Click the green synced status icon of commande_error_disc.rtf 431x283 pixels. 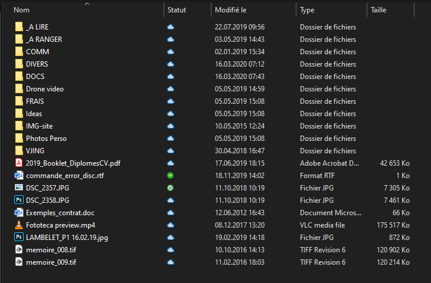coord(171,175)
